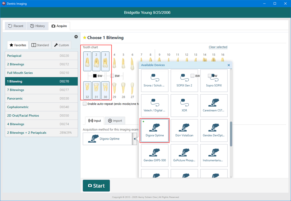Open the Digora Optime acquisition method selector
The height and width of the screenshot is (201, 291).
(x=107, y=139)
